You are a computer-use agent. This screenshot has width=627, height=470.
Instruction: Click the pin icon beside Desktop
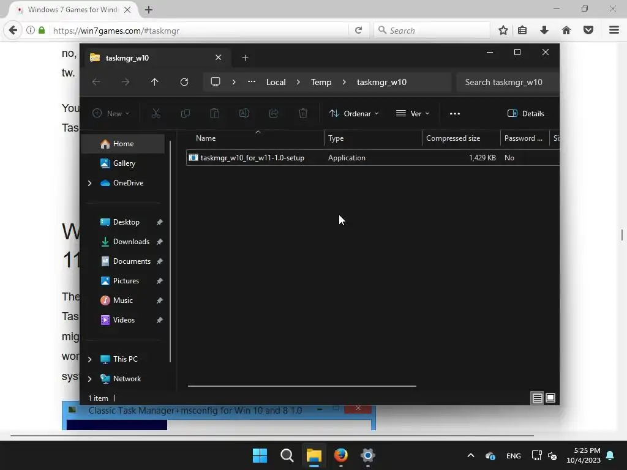point(160,222)
